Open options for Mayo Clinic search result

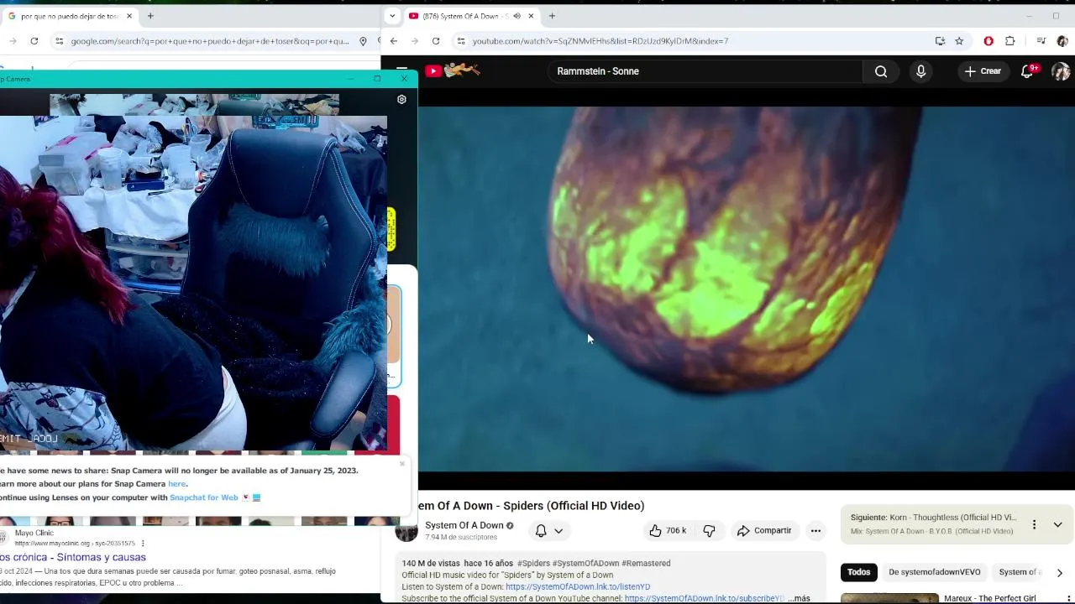[143, 544]
